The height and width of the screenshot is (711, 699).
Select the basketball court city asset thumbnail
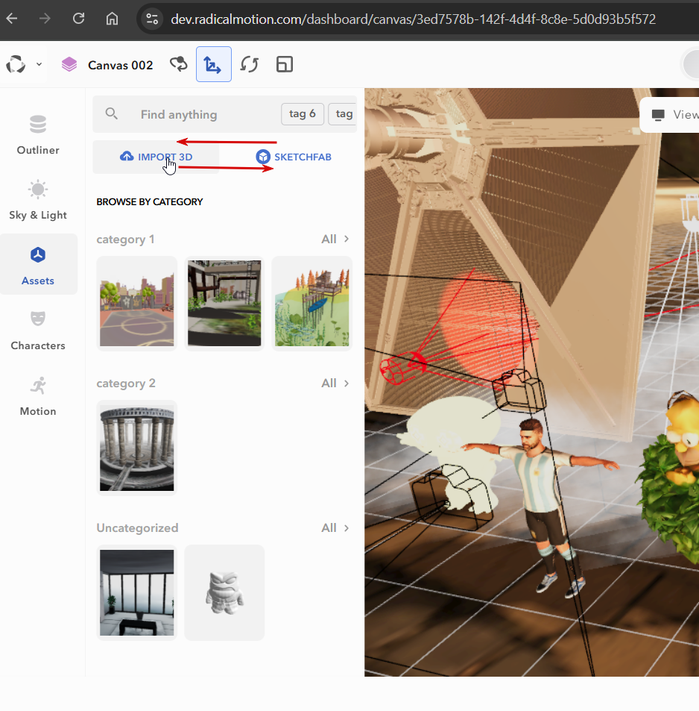pyautogui.click(x=137, y=304)
